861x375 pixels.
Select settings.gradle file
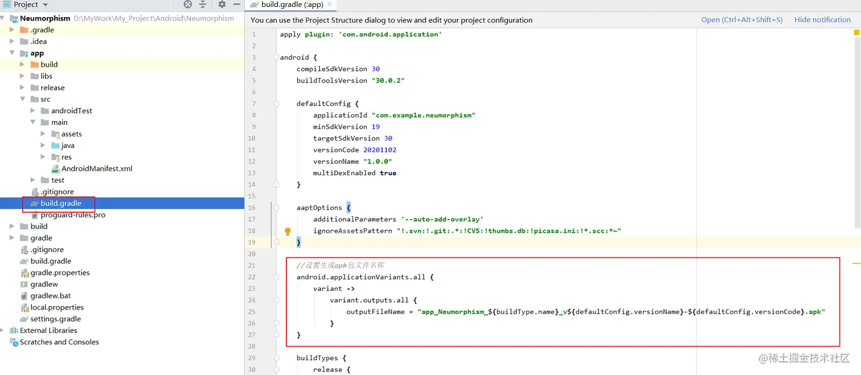tap(56, 319)
